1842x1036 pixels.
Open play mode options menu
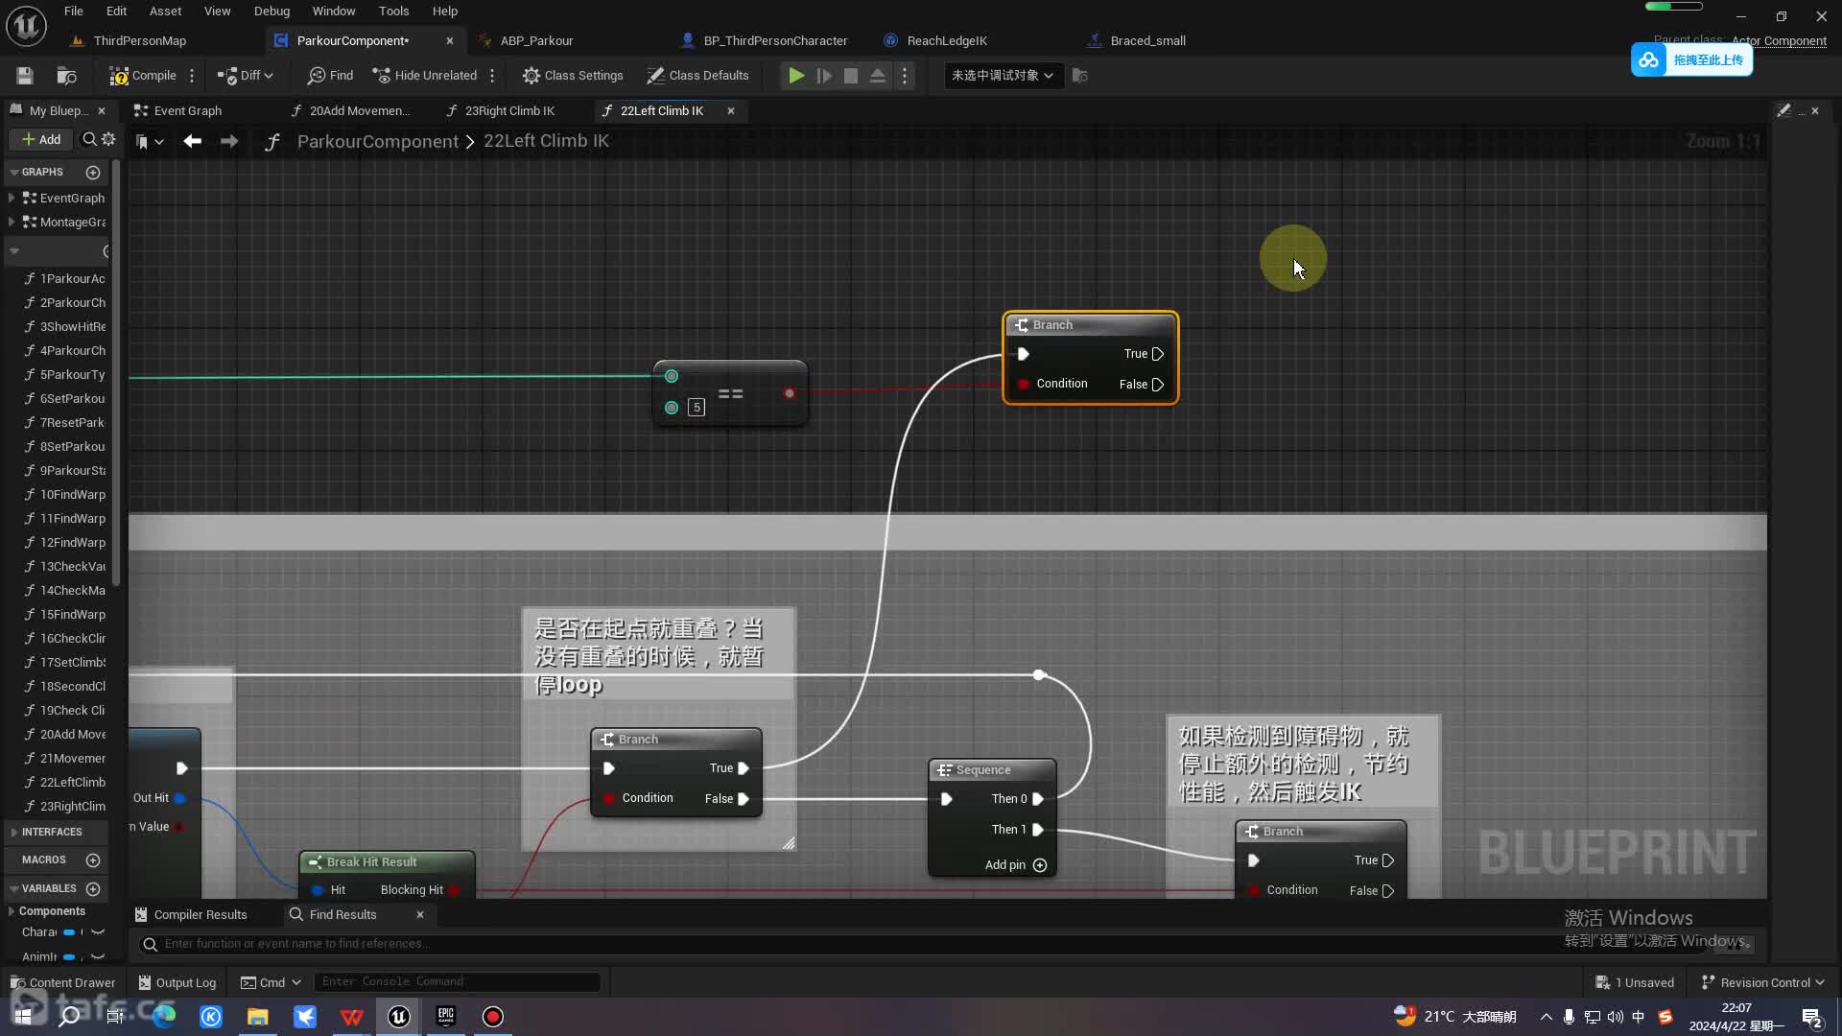pos(905,76)
